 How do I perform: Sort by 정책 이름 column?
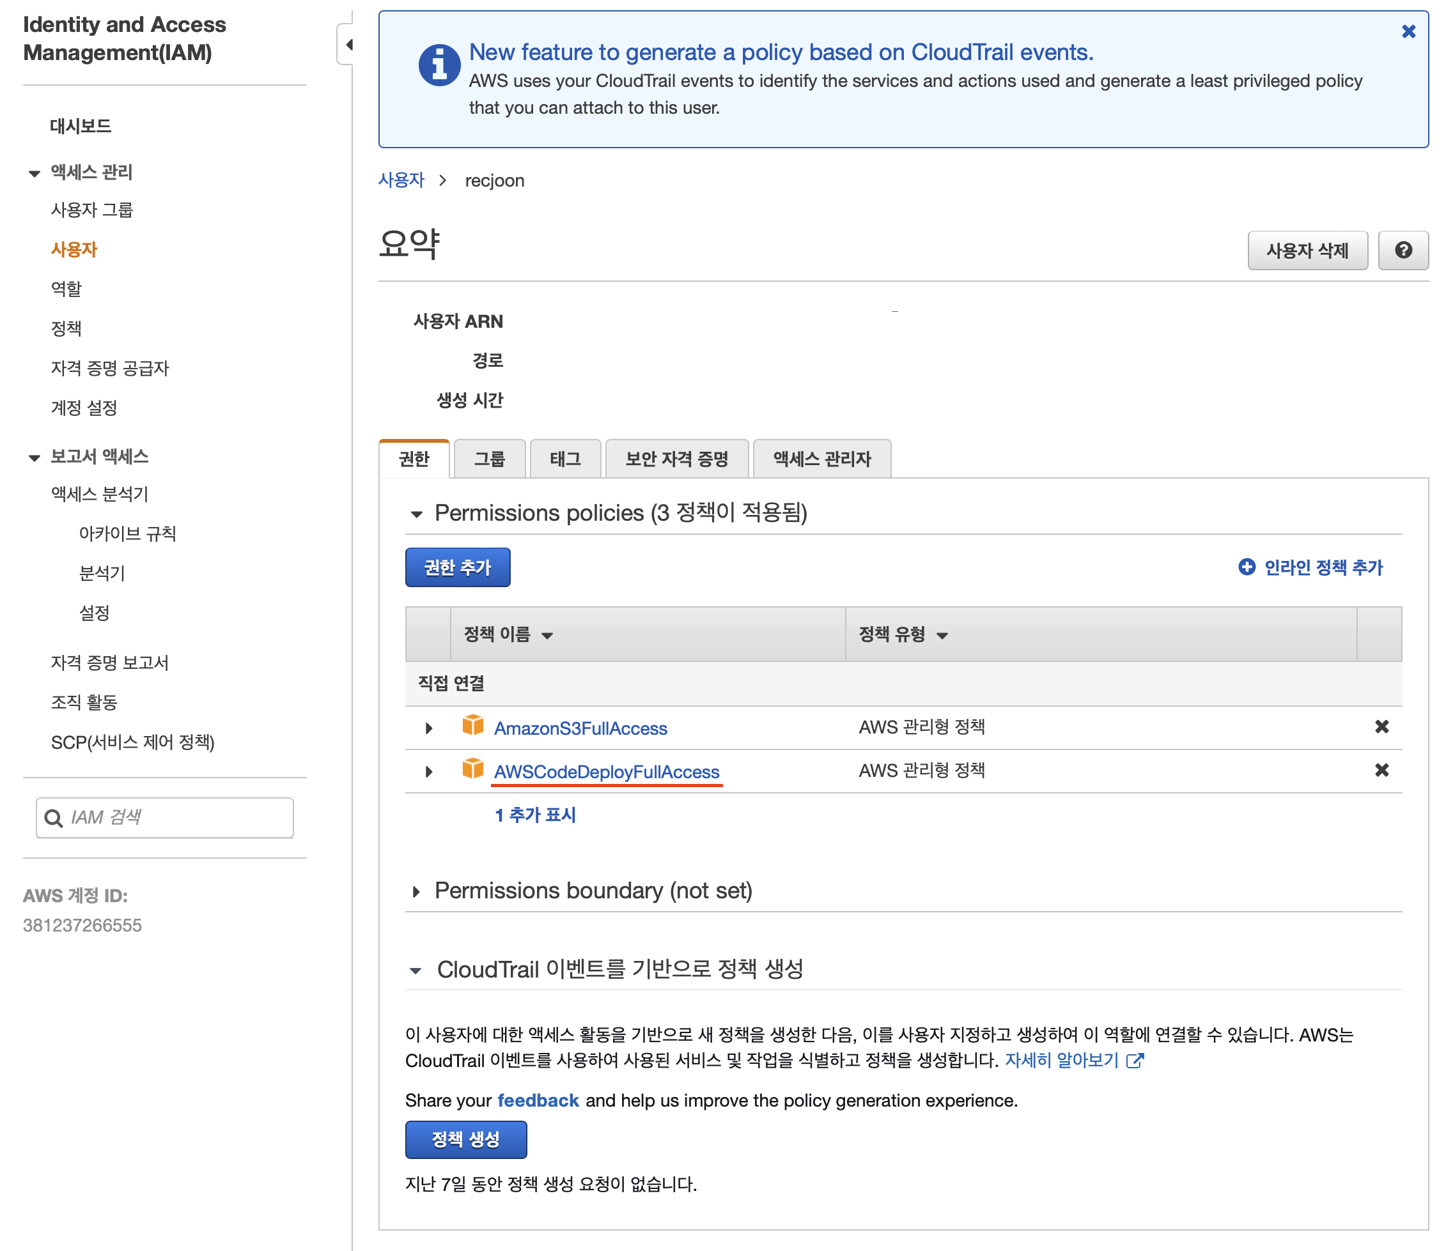[x=508, y=634]
